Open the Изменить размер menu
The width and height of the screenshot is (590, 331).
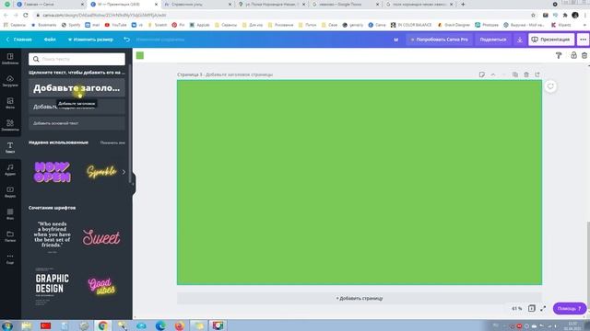pyautogui.click(x=90, y=40)
